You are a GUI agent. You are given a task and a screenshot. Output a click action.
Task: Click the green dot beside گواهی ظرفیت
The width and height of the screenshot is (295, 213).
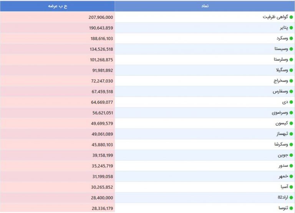291,17
